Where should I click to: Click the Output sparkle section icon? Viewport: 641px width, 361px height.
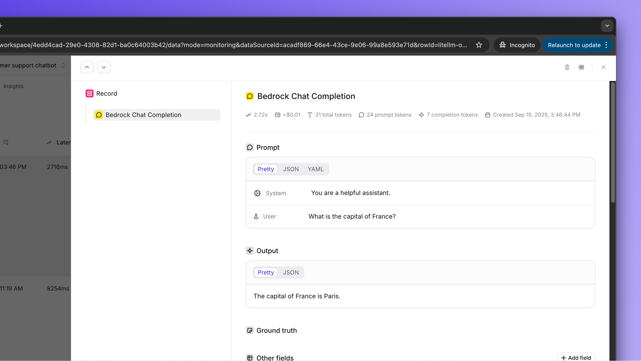pos(250,251)
